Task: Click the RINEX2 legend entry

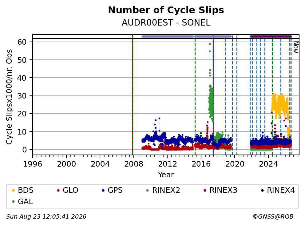Action: [x=163, y=190]
